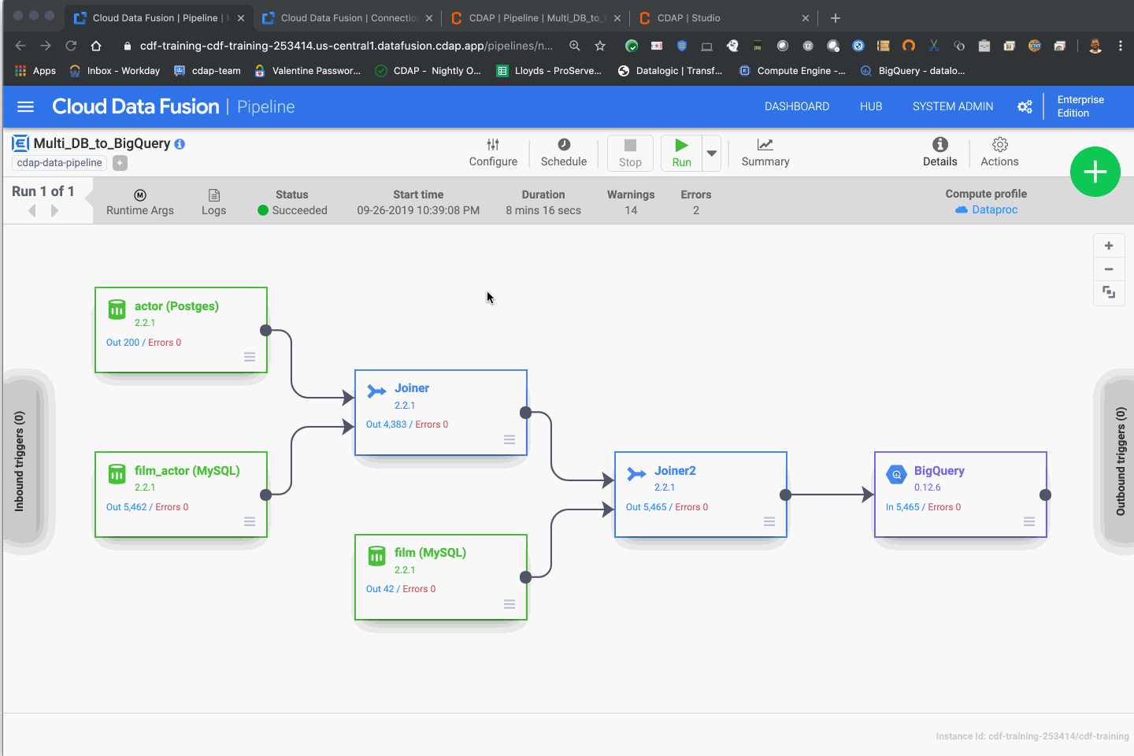Click the BigQuery sink icon
The image size is (1134, 756).
tap(896, 474)
